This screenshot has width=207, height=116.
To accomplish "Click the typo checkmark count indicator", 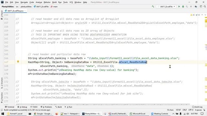I will [198, 15].
